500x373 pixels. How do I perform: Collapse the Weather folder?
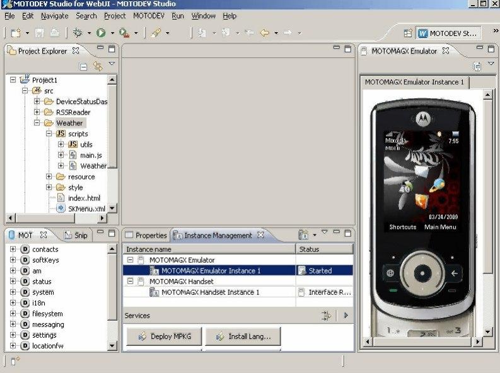pyautogui.click(x=37, y=123)
